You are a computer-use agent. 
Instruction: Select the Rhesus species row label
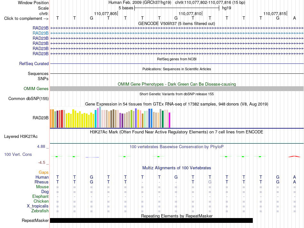point(42,182)
